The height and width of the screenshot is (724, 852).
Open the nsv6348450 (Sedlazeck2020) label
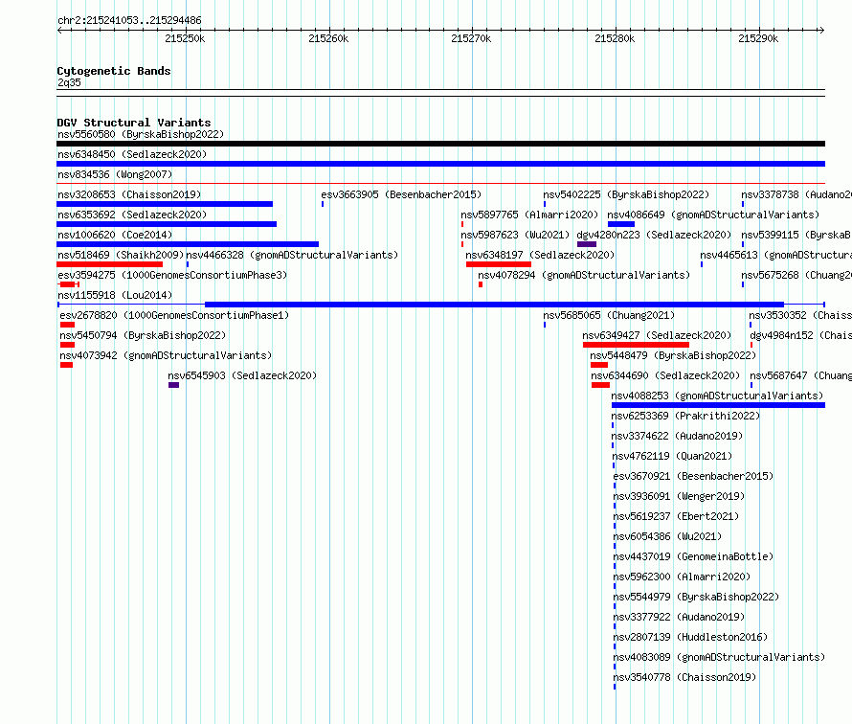click(x=132, y=154)
